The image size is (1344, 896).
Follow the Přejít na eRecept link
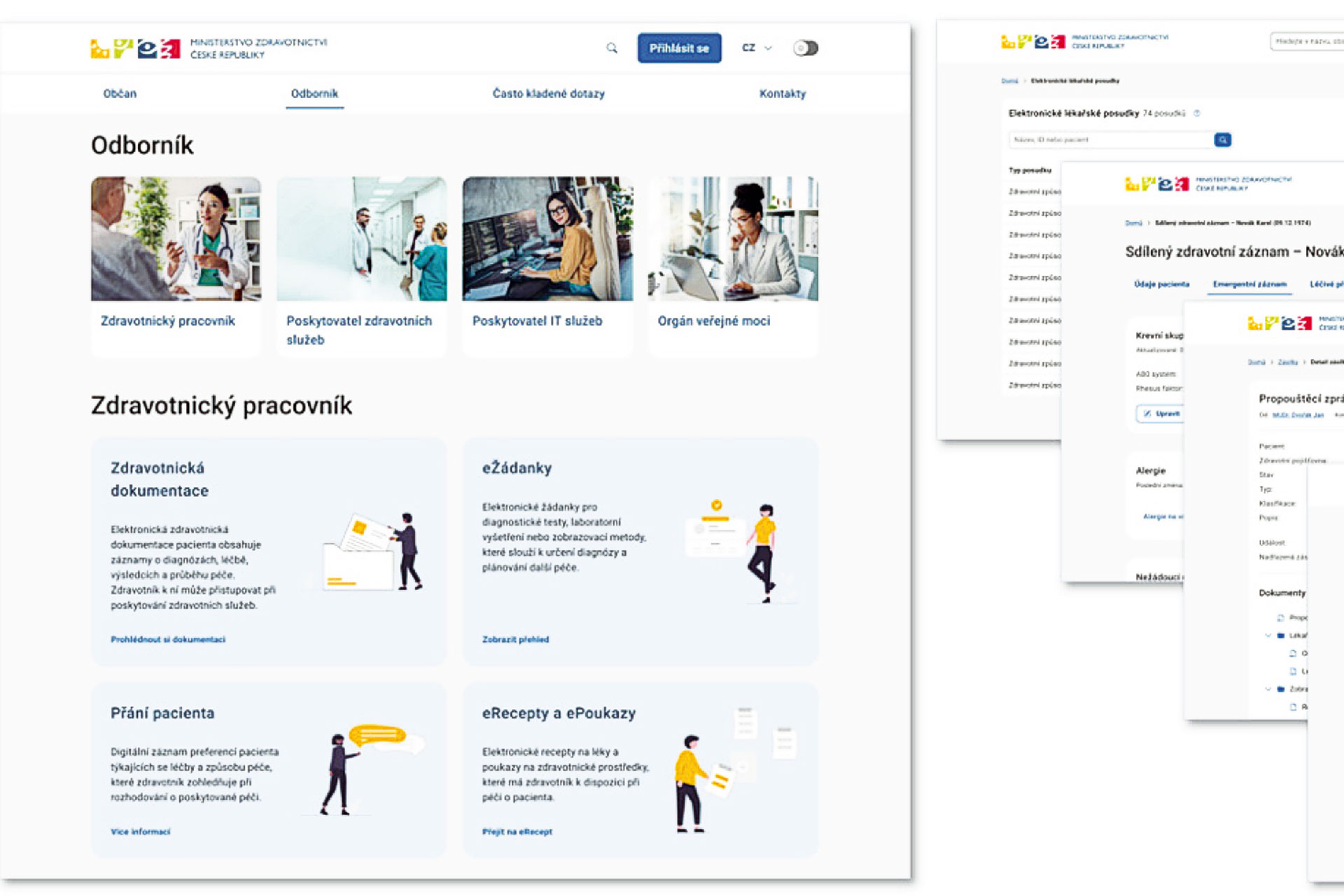(517, 832)
